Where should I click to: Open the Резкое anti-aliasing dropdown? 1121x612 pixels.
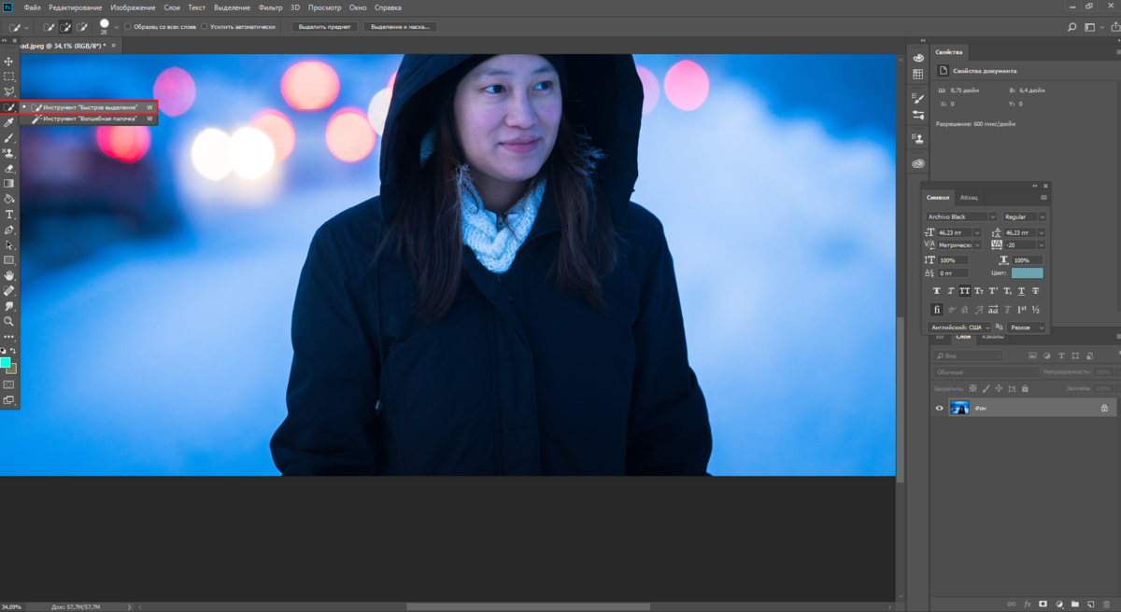1028,327
